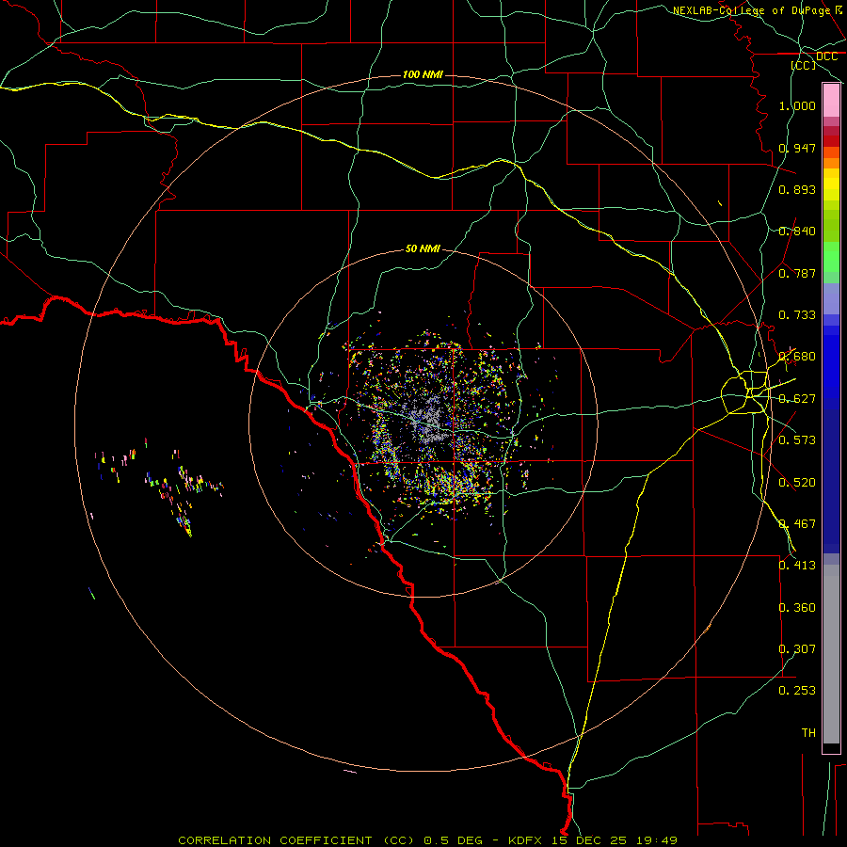Viewport: 847px width, 847px height.
Task: Click the DCC product label
Action: (826, 56)
